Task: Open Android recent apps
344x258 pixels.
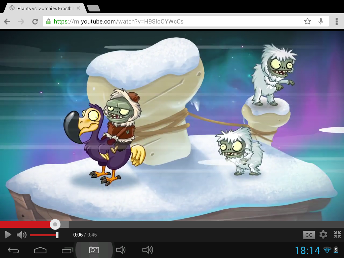Action: pyautogui.click(x=67, y=250)
